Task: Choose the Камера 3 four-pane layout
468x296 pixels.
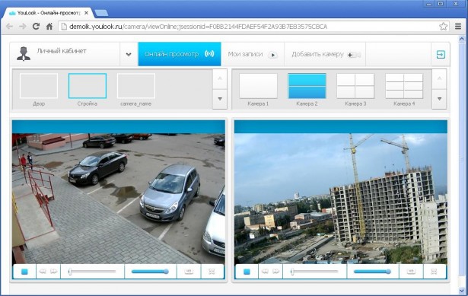Action: pos(355,86)
